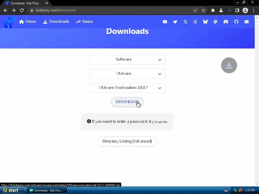Viewport: 259px width, 194px height.
Task: Open Directory Listing (Advanced)
Action: pyautogui.click(x=127, y=141)
